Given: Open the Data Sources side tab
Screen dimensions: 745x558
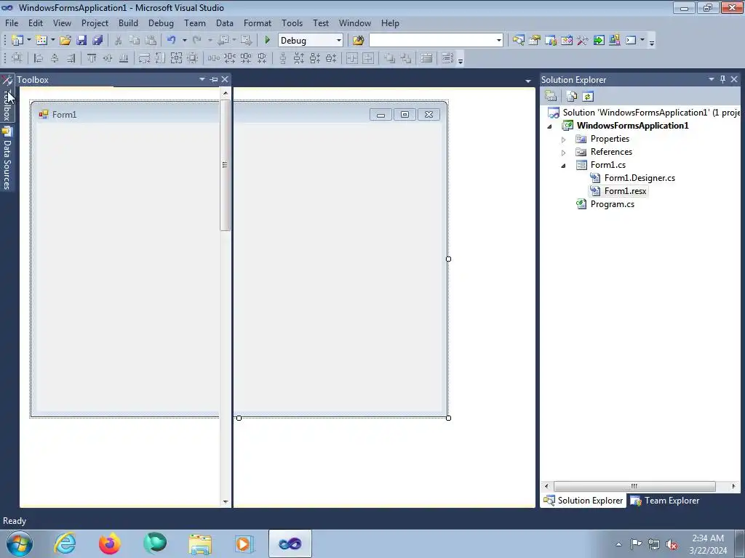Looking at the screenshot, I should pyautogui.click(x=7, y=158).
